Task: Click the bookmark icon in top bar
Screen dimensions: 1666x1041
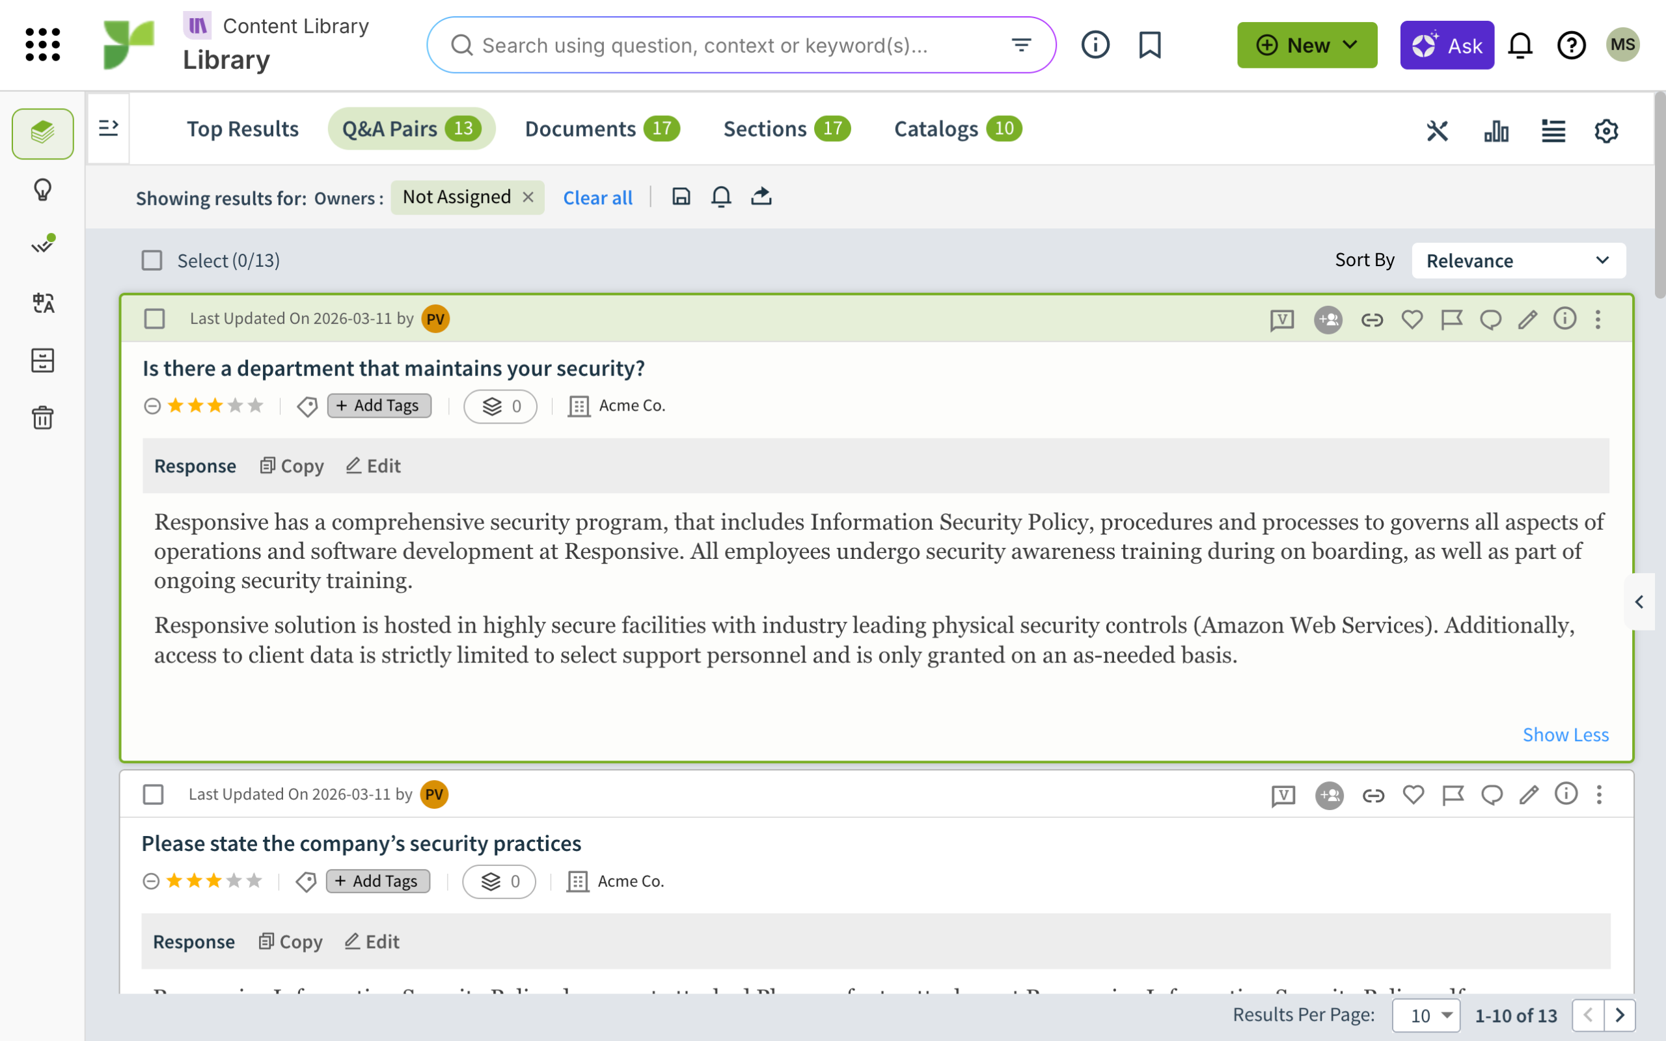Action: click(1150, 46)
